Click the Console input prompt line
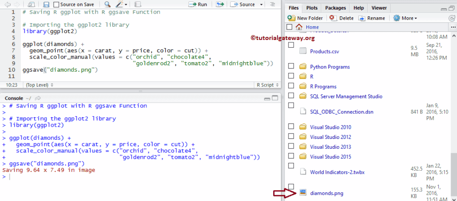Viewport: 457px width, 201px height. coord(140,176)
